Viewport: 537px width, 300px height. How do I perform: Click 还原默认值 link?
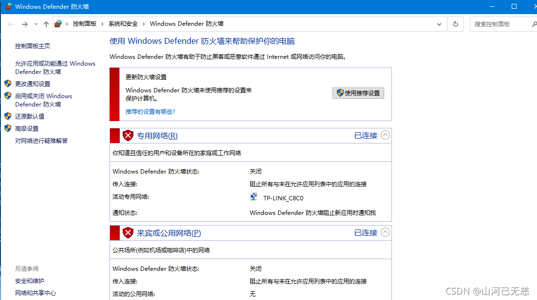tap(29, 116)
